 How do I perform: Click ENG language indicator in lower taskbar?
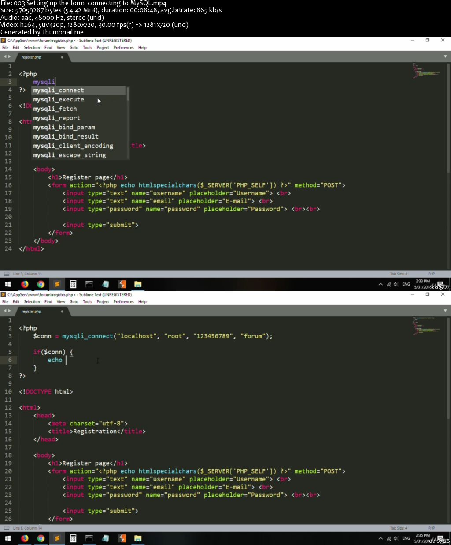(x=406, y=538)
